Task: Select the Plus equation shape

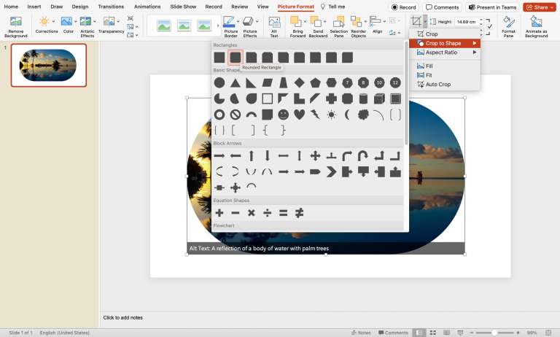Action: [219, 213]
